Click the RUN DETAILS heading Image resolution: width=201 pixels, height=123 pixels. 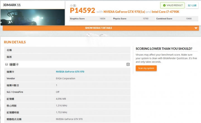pos(15,42)
